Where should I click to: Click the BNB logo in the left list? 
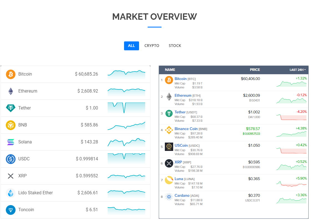[11, 125]
